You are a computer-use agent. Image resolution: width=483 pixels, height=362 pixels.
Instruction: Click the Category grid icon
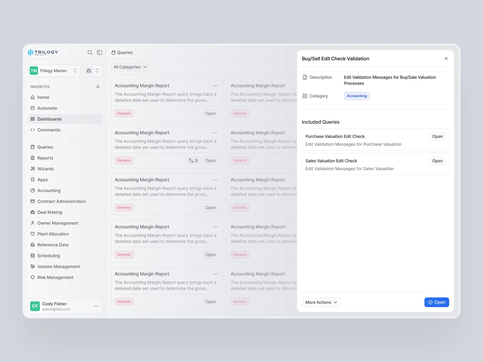point(305,96)
